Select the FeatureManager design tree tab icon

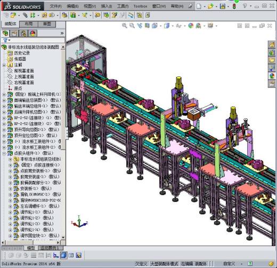pos(5,33)
